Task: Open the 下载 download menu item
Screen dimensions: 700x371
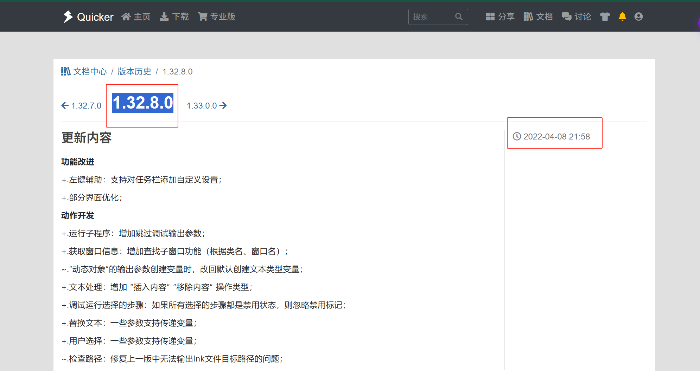Action: pyautogui.click(x=174, y=17)
